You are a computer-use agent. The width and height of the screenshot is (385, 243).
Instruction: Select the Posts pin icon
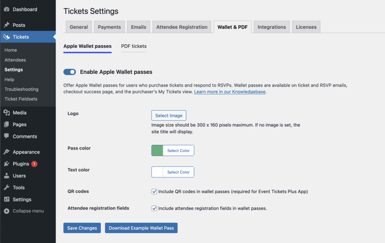point(7,24)
